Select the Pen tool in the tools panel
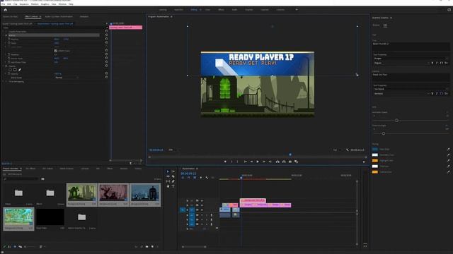 [173, 181]
